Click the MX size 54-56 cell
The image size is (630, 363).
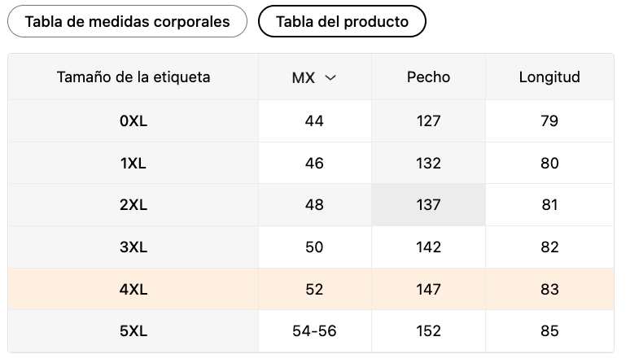click(315, 331)
